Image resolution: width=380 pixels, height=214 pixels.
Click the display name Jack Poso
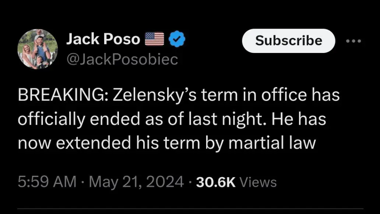click(x=103, y=39)
